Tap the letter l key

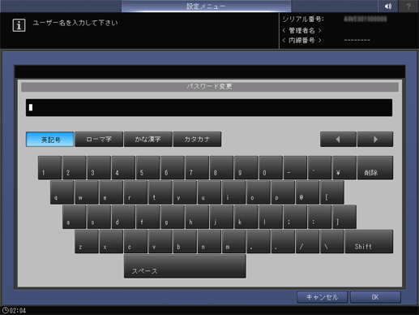pos(271,217)
